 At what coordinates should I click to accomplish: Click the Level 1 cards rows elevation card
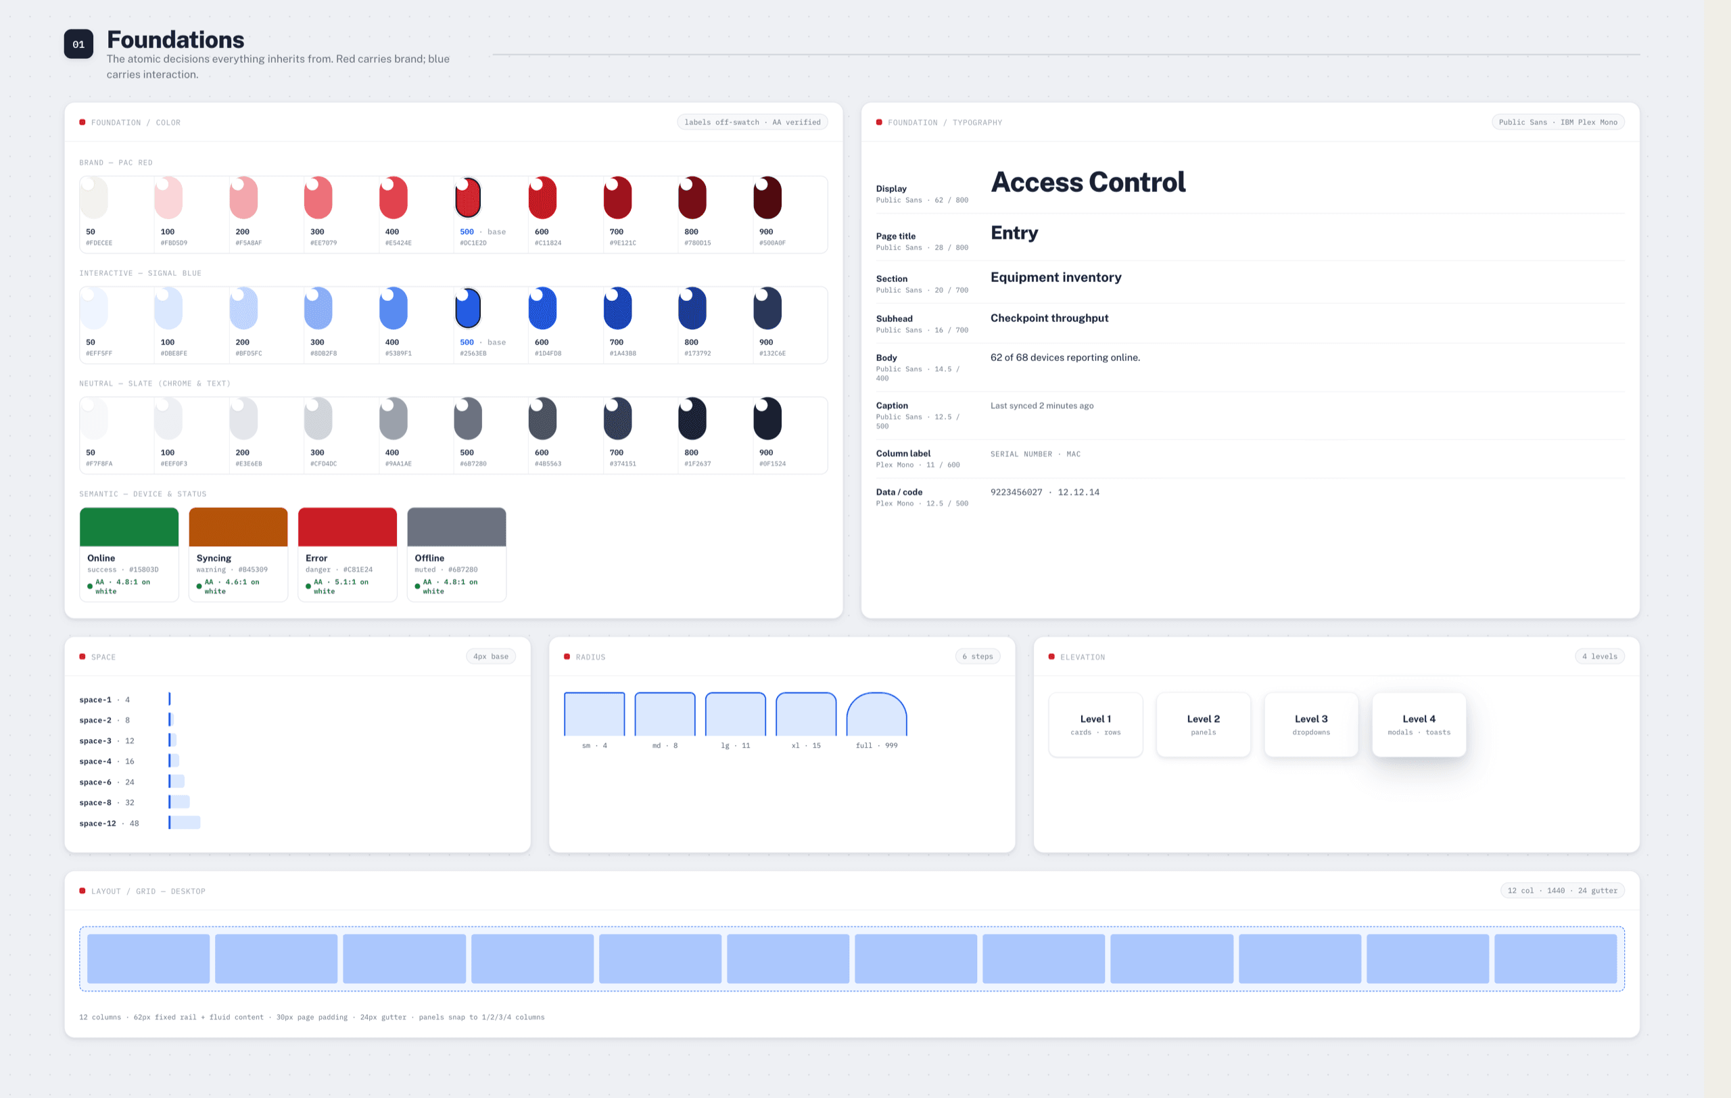point(1095,724)
